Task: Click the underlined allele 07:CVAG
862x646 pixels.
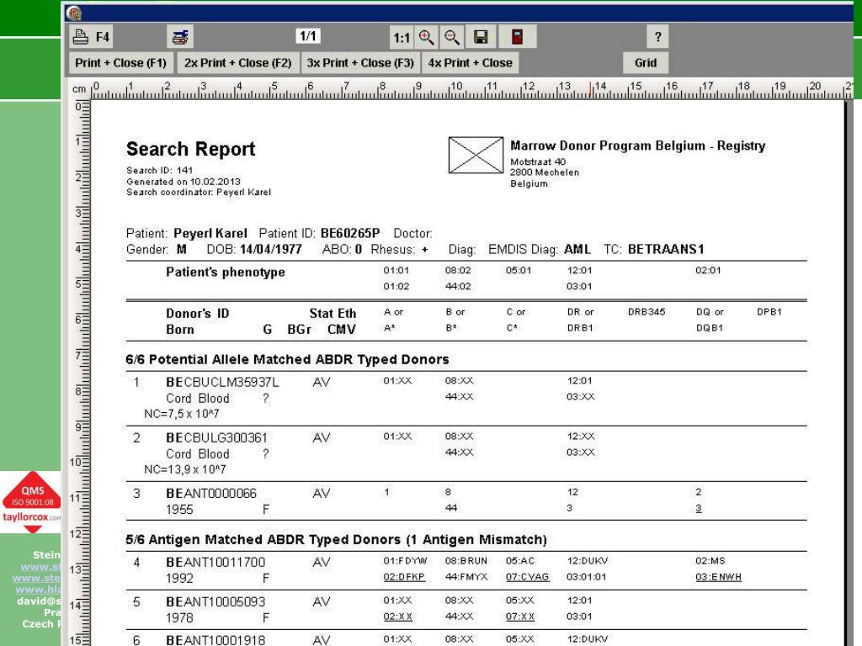Action: [x=527, y=577]
